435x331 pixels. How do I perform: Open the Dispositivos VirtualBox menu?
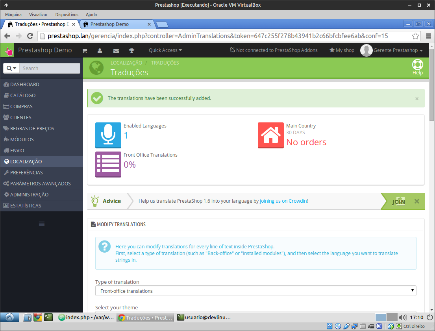(x=67, y=15)
